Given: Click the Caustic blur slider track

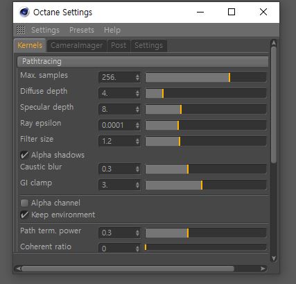Looking at the screenshot, I should [206, 169].
